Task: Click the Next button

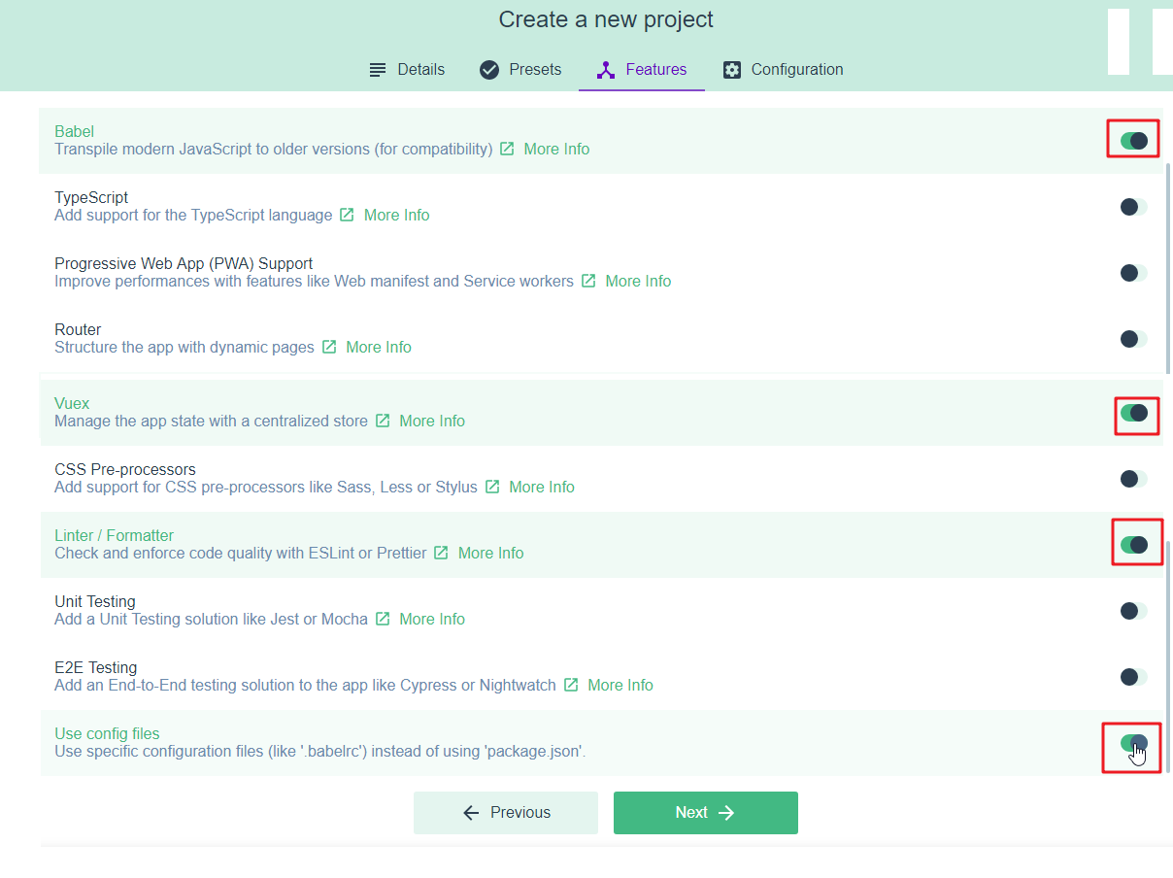Action: point(705,813)
